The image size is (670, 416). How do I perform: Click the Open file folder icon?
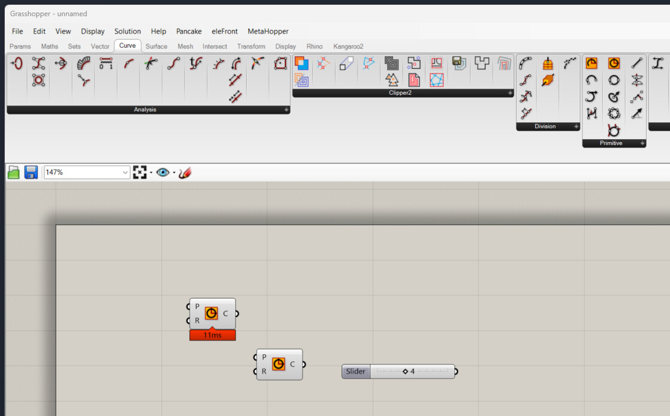click(14, 172)
